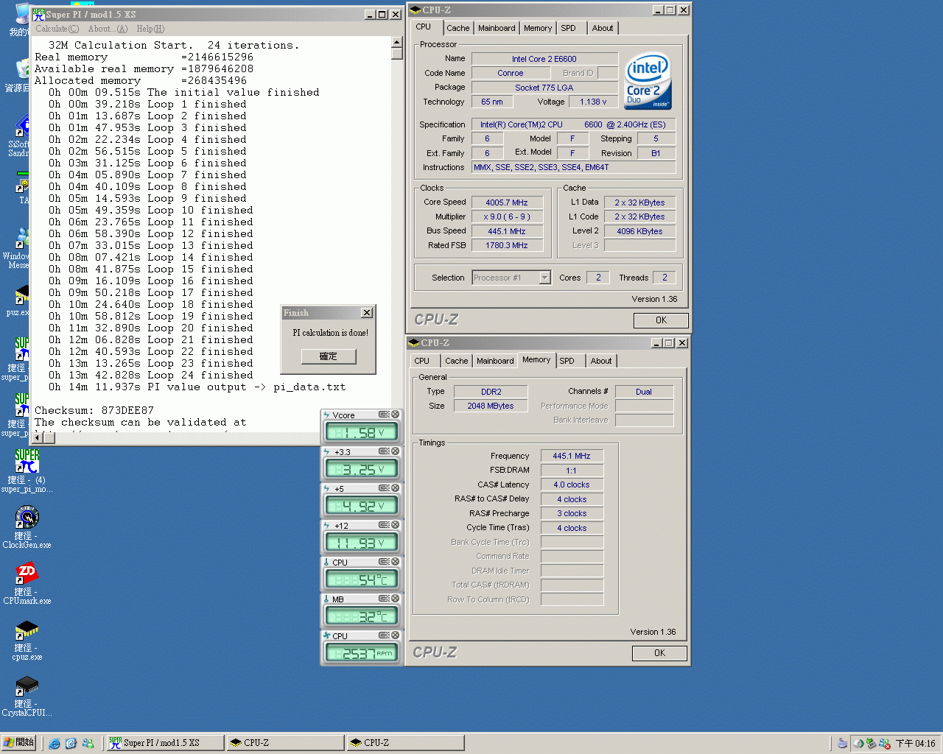Click the red-X network tray icon
The image size is (943, 754).
pos(884,744)
